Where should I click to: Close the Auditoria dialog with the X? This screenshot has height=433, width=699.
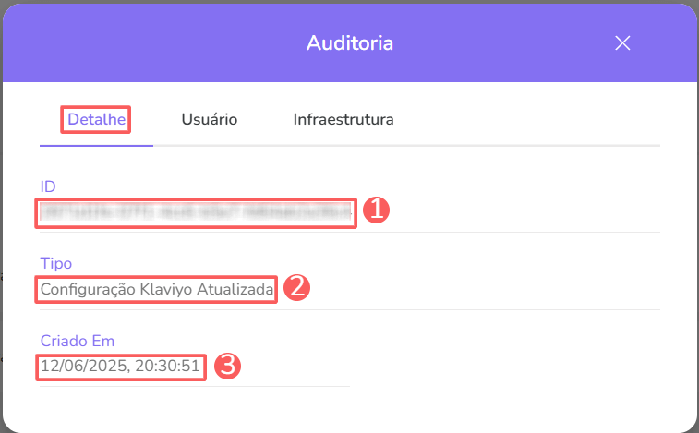tap(622, 42)
